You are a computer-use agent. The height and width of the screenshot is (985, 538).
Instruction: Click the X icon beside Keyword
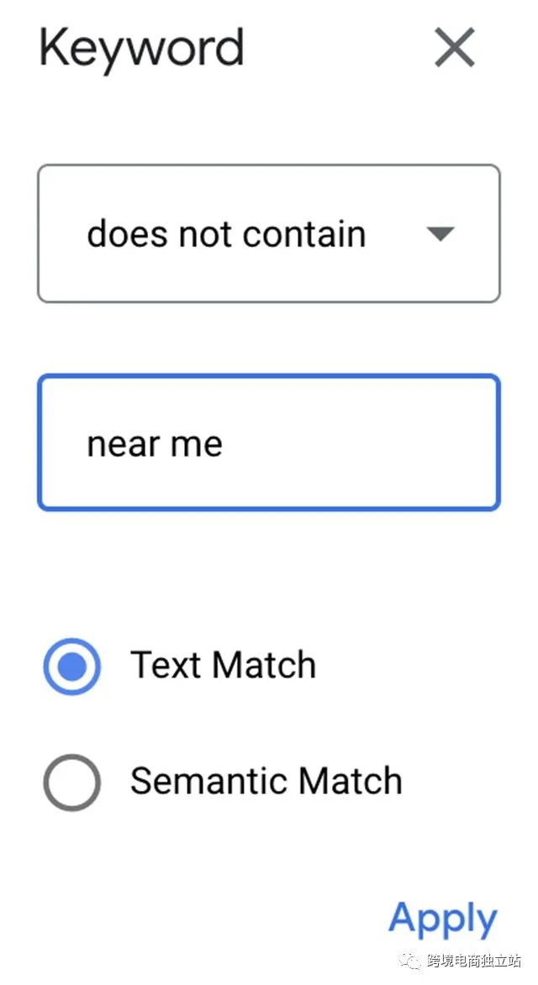tap(455, 47)
